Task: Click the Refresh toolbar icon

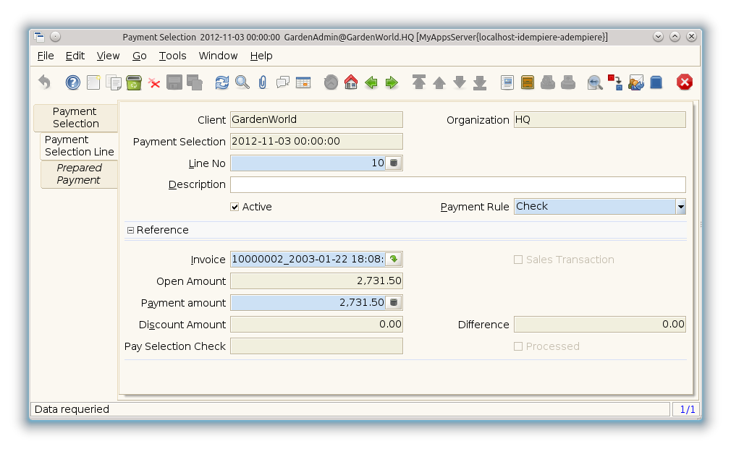Action: [x=222, y=82]
